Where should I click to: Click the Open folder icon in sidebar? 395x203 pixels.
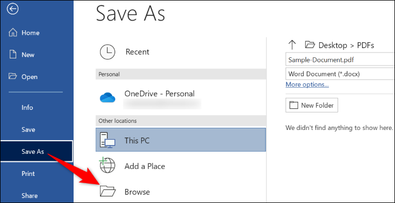point(12,77)
